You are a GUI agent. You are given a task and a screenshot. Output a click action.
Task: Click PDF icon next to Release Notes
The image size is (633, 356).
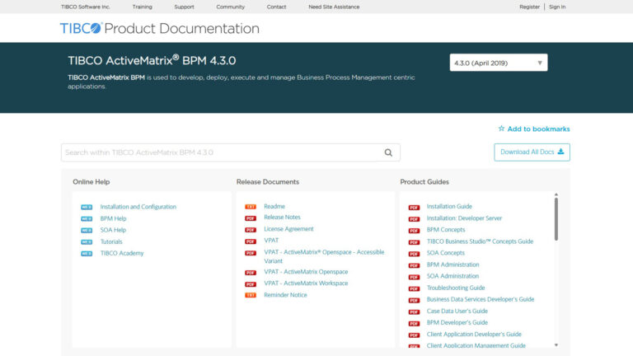tap(251, 218)
